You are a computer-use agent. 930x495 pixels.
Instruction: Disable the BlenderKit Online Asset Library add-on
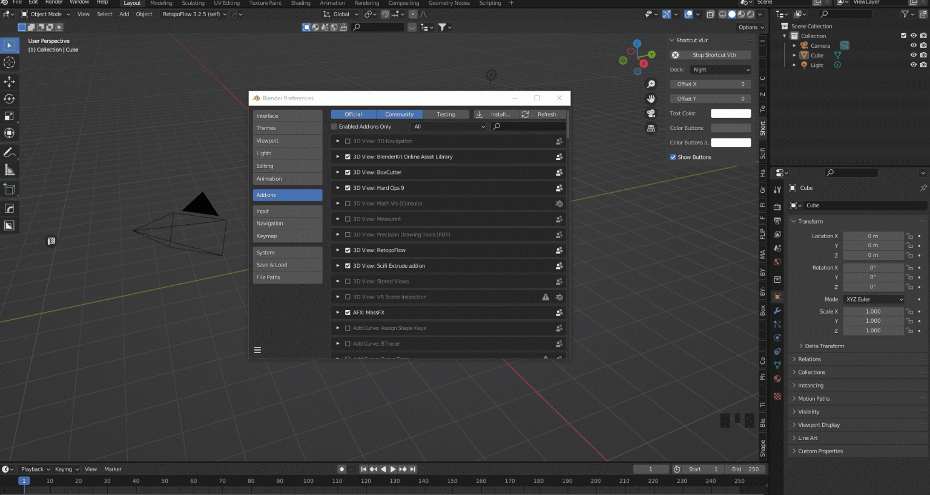347,157
